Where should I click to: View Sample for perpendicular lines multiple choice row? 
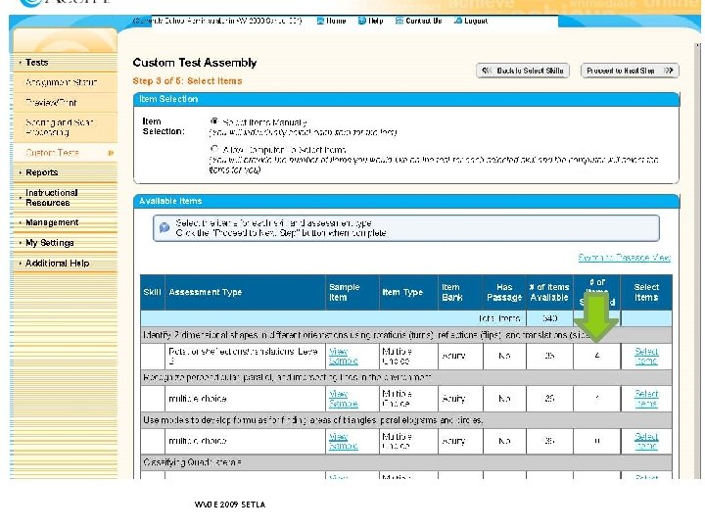(343, 399)
